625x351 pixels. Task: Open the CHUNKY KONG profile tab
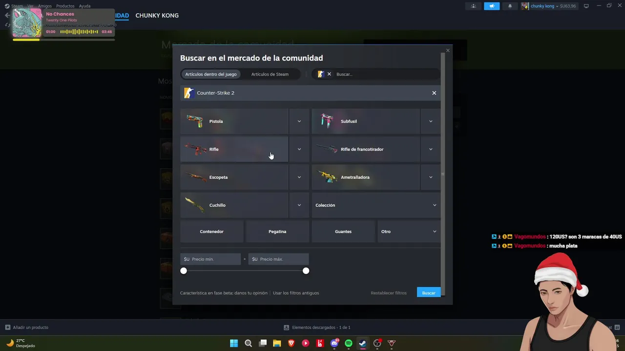(157, 16)
